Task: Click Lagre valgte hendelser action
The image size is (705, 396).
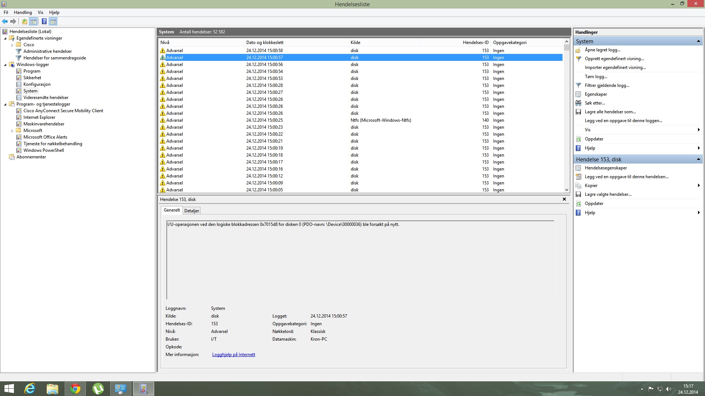Action: [608, 194]
